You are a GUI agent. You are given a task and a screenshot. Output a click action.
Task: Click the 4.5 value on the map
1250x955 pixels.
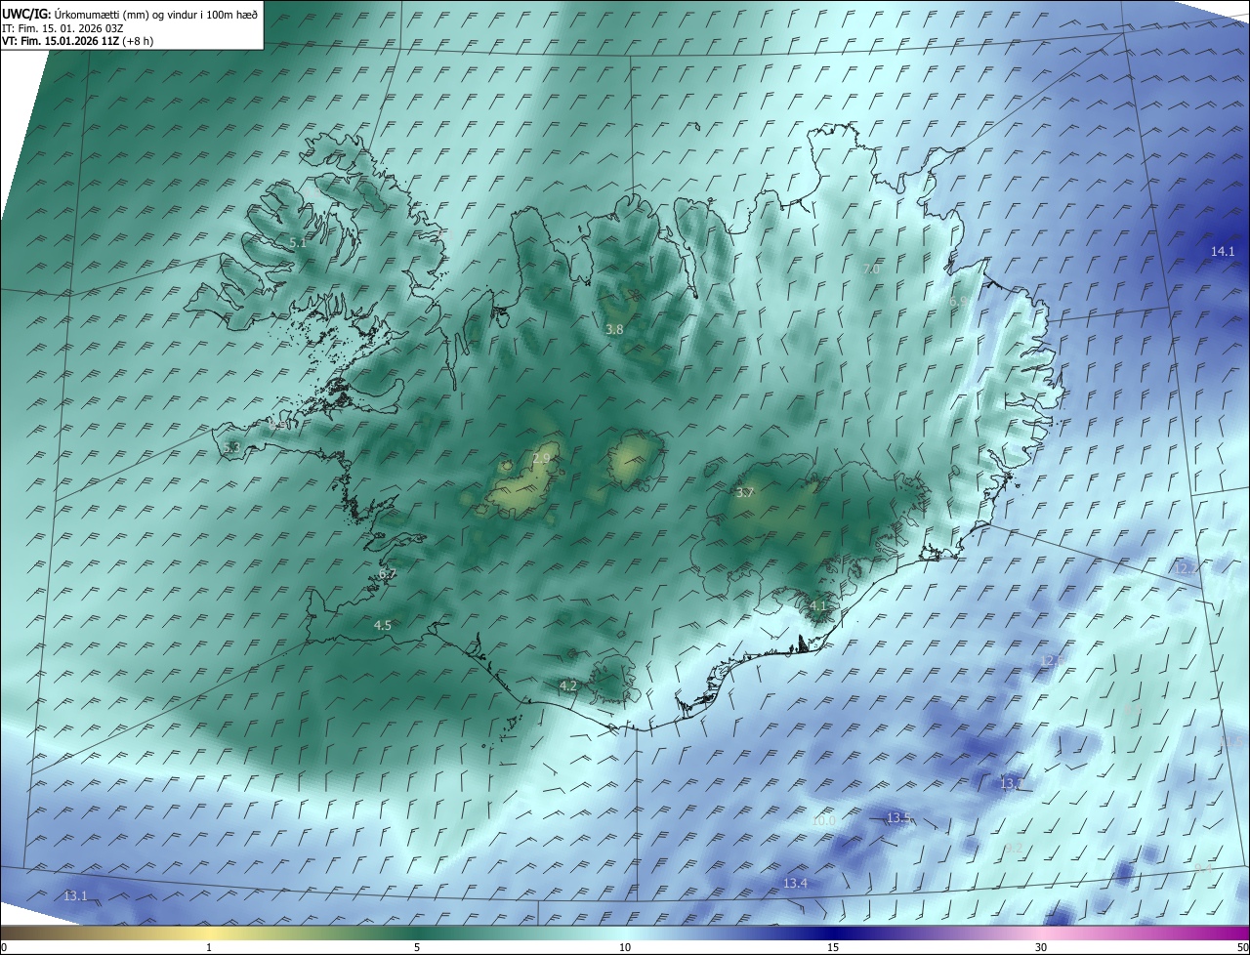(383, 625)
